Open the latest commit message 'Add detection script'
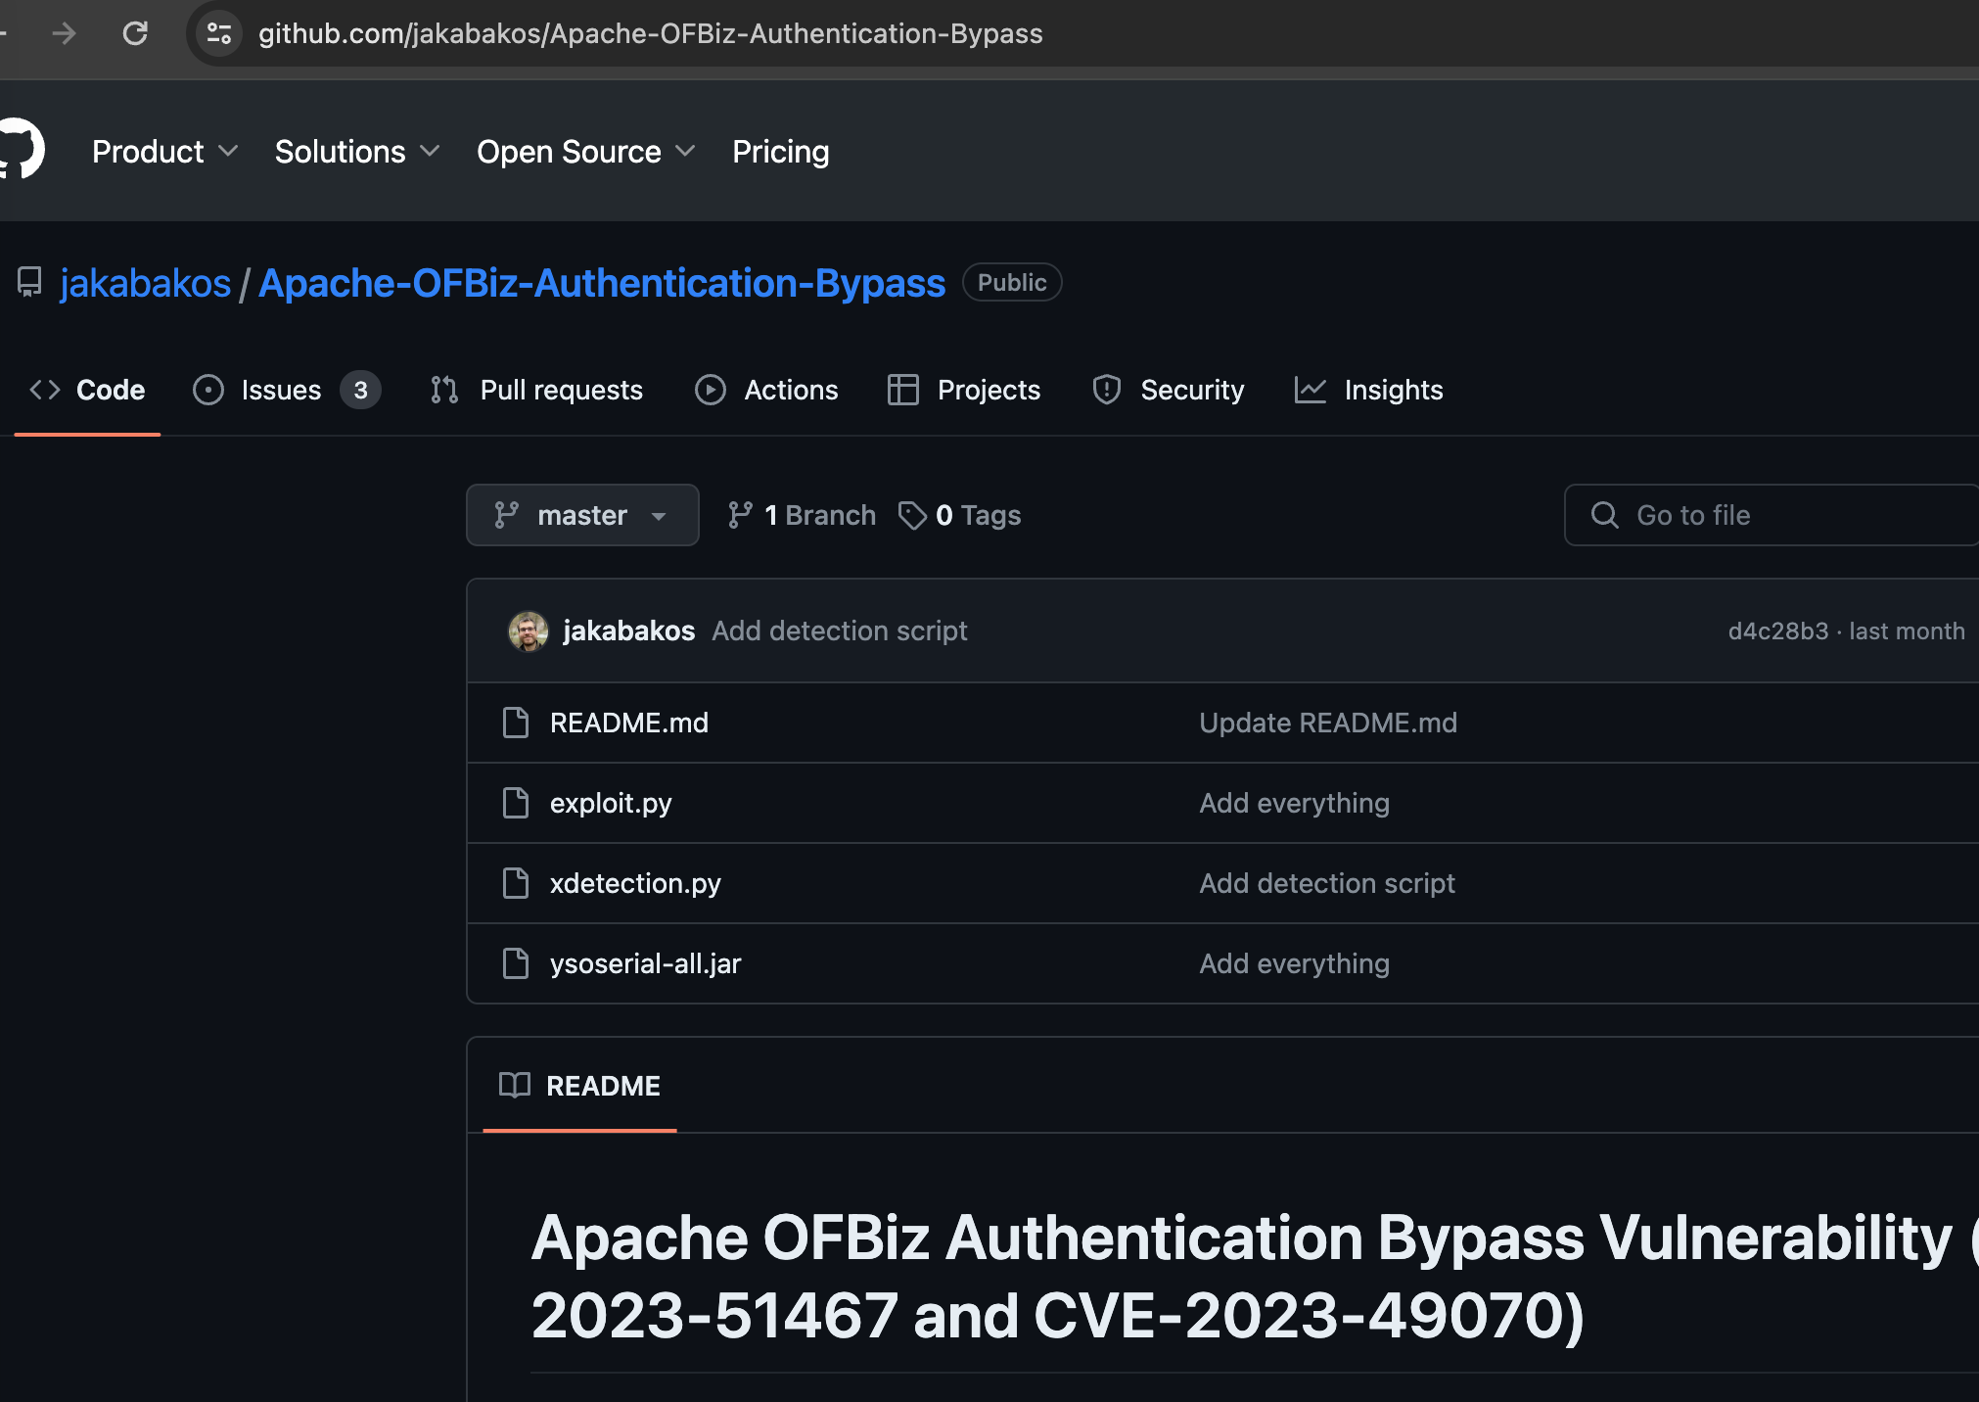This screenshot has height=1402, width=1979. pyautogui.click(x=840, y=631)
